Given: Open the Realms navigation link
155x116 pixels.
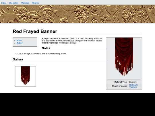Looking at the screenshot, I should click(x=36, y=3).
